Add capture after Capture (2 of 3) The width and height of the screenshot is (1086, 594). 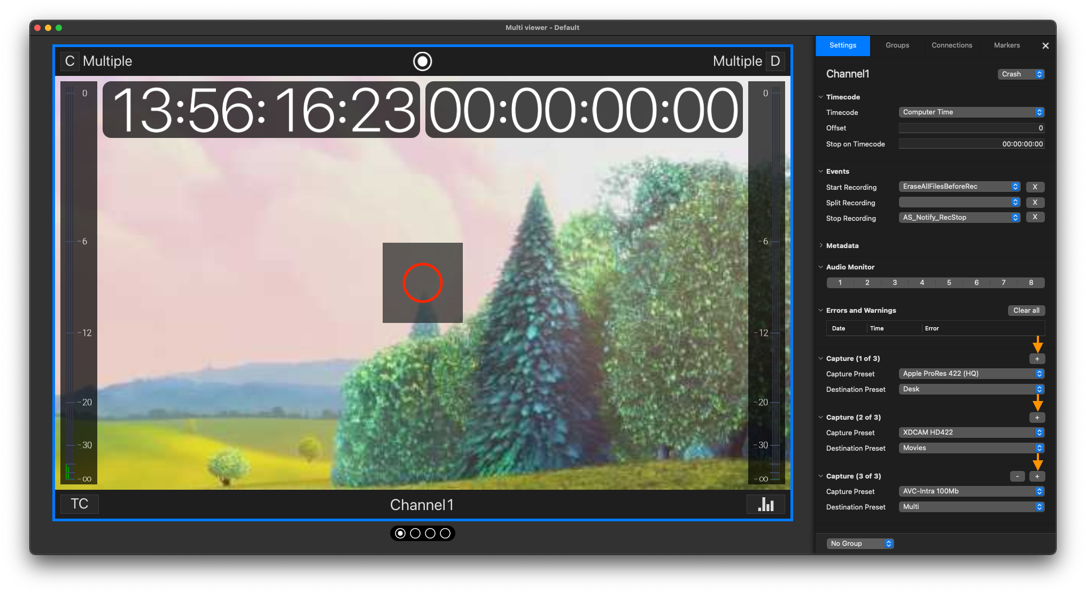coord(1037,418)
